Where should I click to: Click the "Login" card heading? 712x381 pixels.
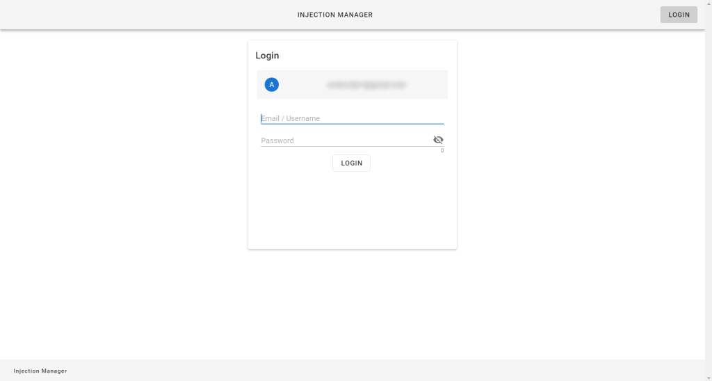(x=267, y=56)
